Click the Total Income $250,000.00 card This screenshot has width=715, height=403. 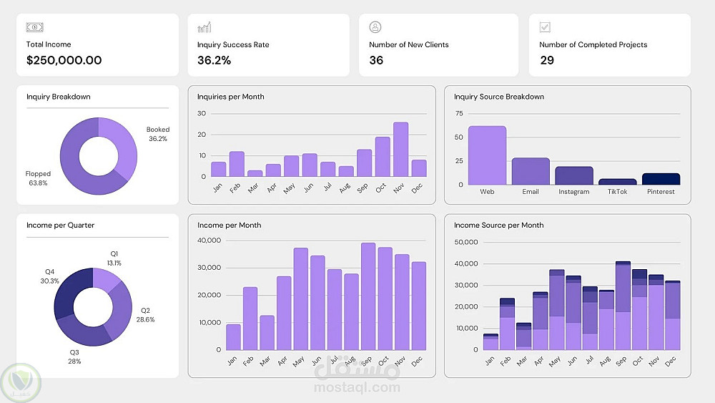click(97, 44)
